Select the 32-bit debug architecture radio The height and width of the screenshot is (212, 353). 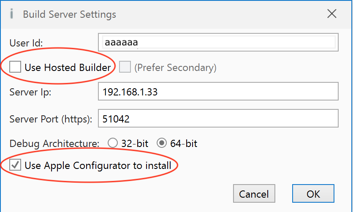pos(113,143)
